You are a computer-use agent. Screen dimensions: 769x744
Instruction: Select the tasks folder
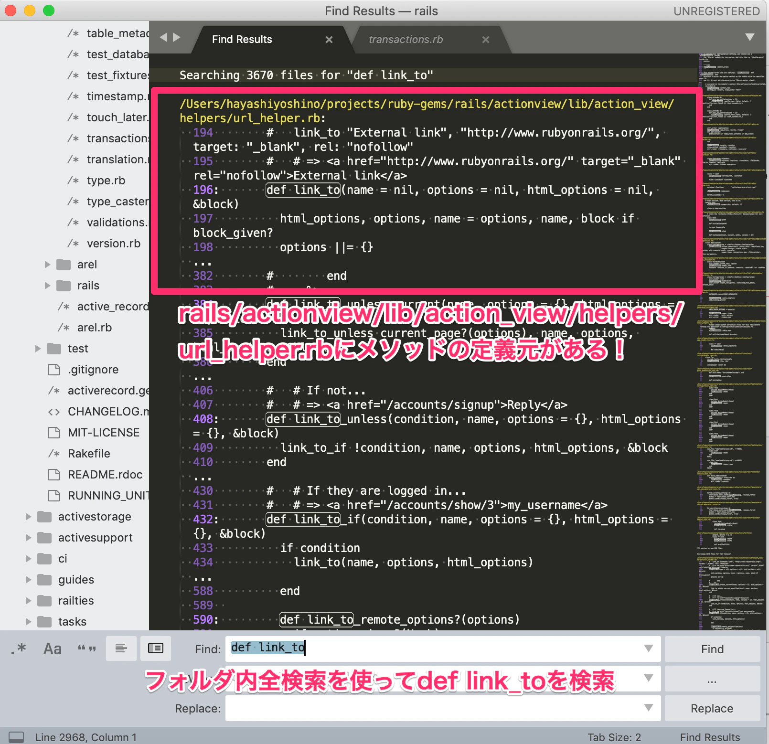tap(72, 622)
